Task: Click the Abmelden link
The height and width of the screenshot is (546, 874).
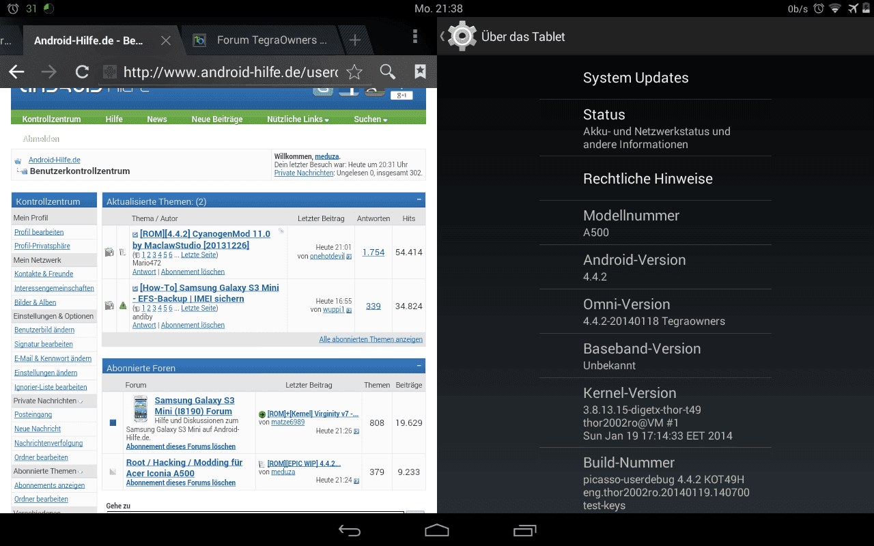Action: tap(41, 139)
